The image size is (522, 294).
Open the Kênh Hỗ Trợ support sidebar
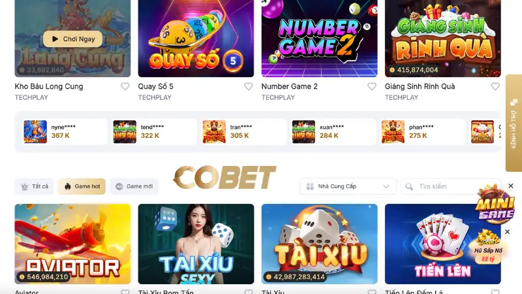coord(514,123)
